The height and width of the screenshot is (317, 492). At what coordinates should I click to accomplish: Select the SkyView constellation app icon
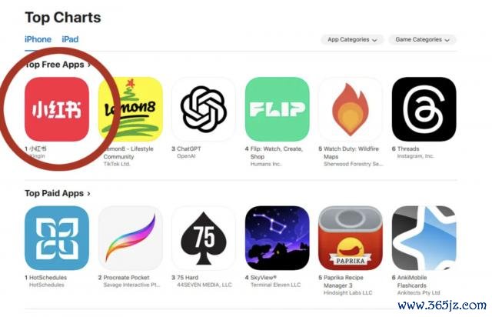(278, 239)
